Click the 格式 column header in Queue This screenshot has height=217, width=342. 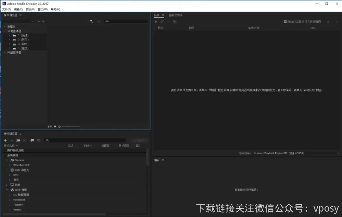[x=161, y=28]
